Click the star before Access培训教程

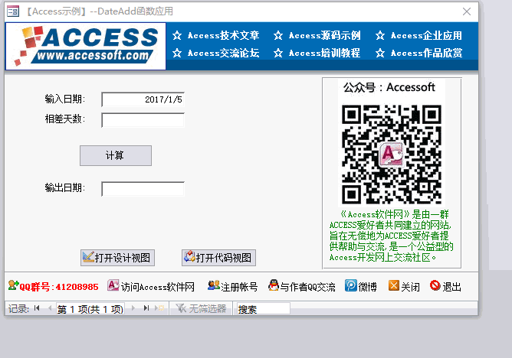click(278, 53)
